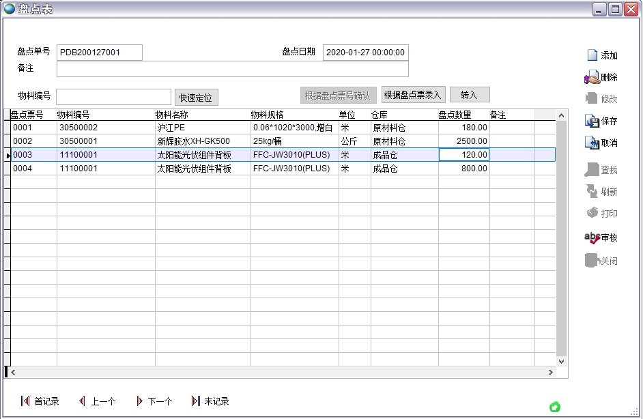643x419 pixels.
Task: Click the 添加 (Add) icon
Action: click(x=592, y=55)
